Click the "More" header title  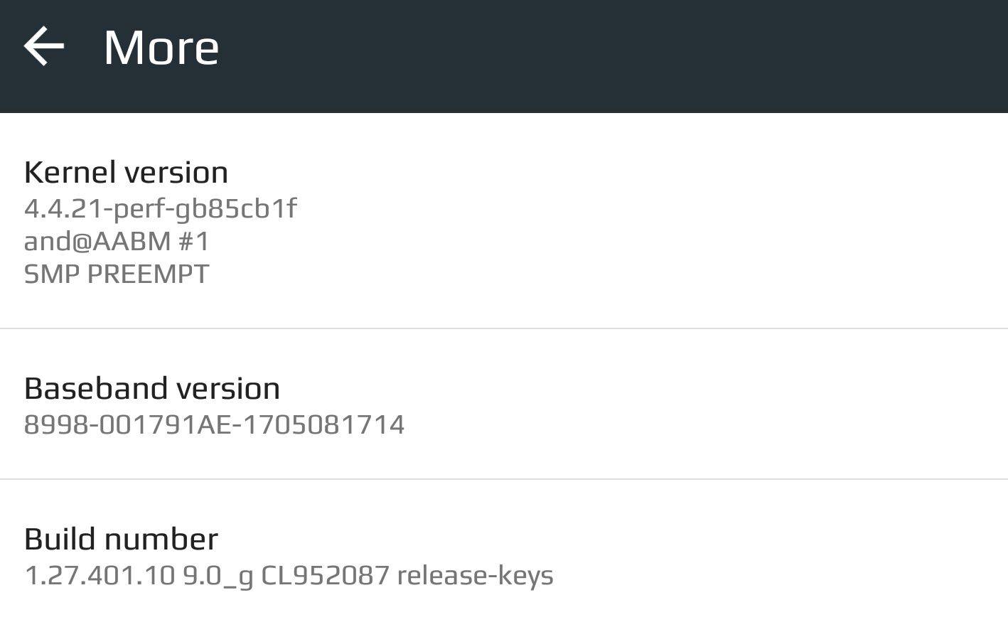coord(161,48)
